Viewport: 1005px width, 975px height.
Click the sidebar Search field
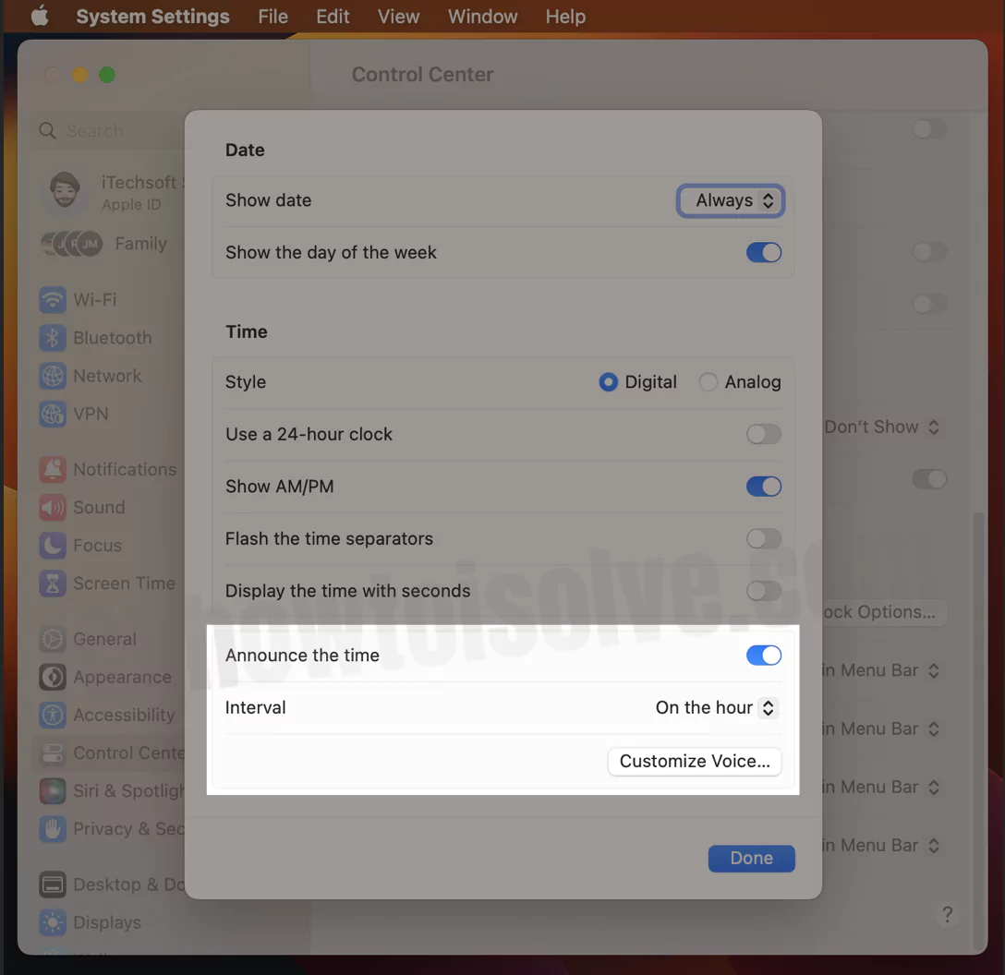[x=110, y=131]
